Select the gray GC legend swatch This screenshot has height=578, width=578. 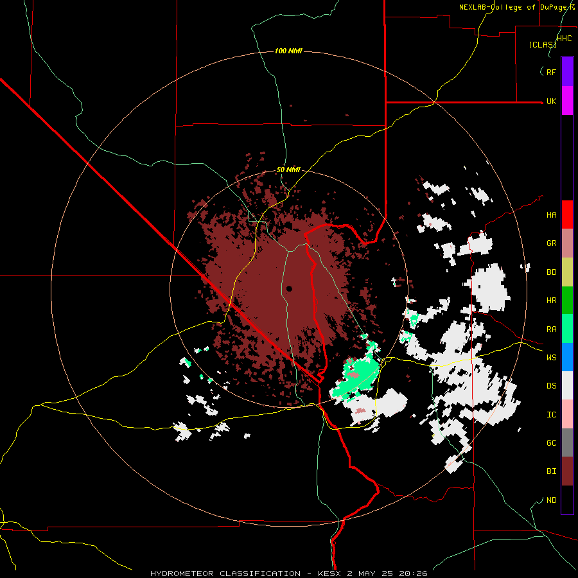point(567,442)
